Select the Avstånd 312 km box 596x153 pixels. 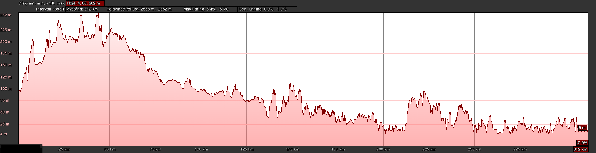pos(85,9)
